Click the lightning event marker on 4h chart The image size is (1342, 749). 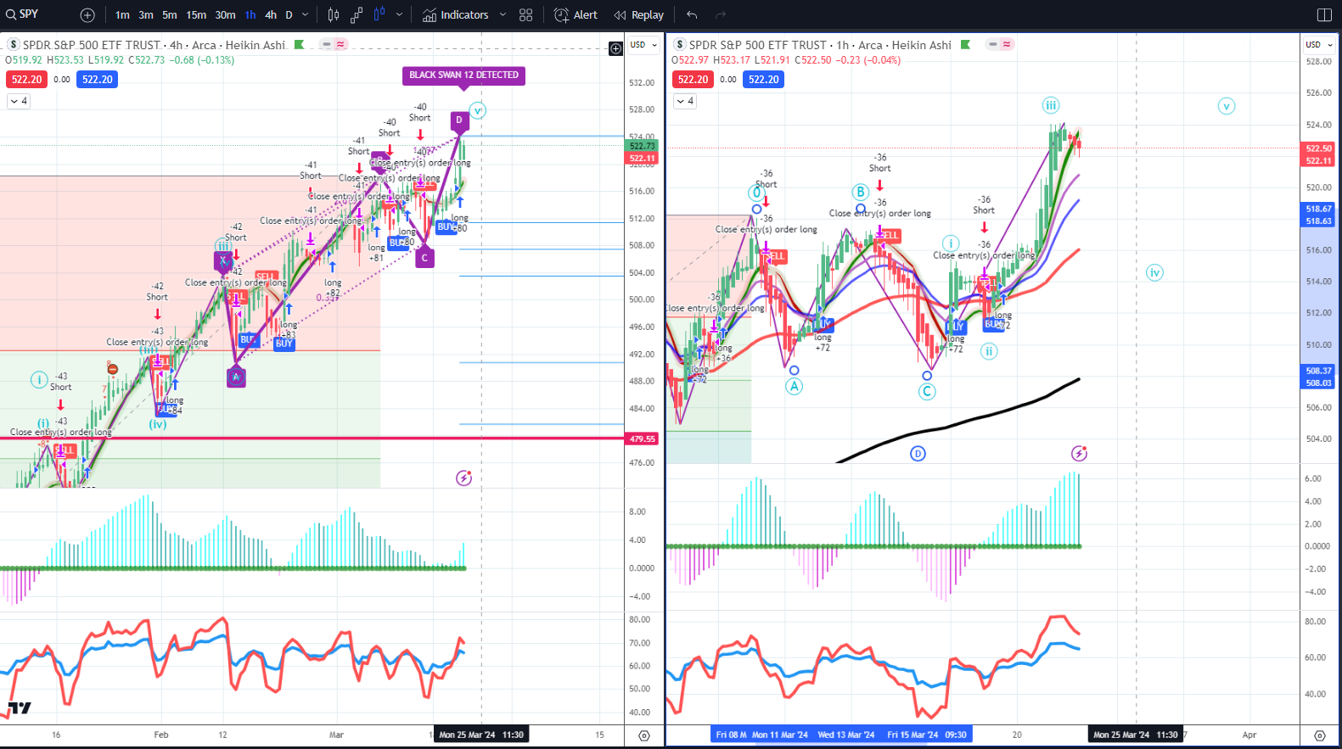(463, 478)
